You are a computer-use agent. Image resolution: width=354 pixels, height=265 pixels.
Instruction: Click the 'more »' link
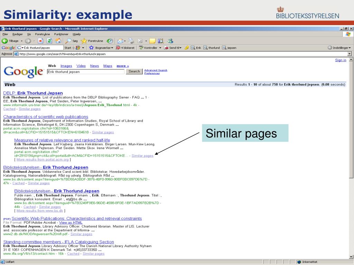coord(123,66)
